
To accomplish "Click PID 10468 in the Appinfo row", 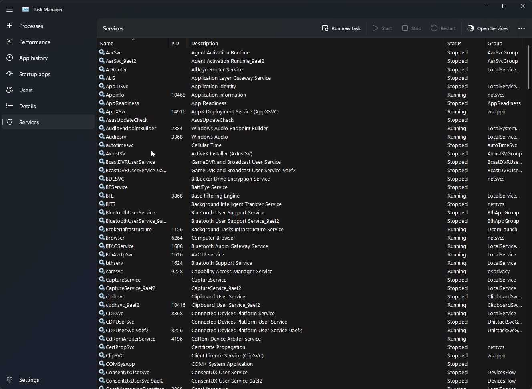I will click(178, 95).
